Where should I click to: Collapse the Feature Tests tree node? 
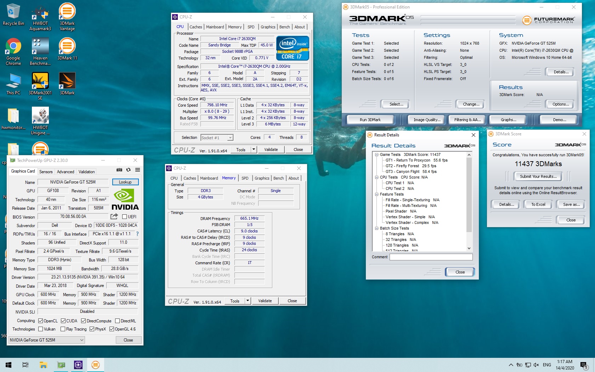(x=377, y=194)
